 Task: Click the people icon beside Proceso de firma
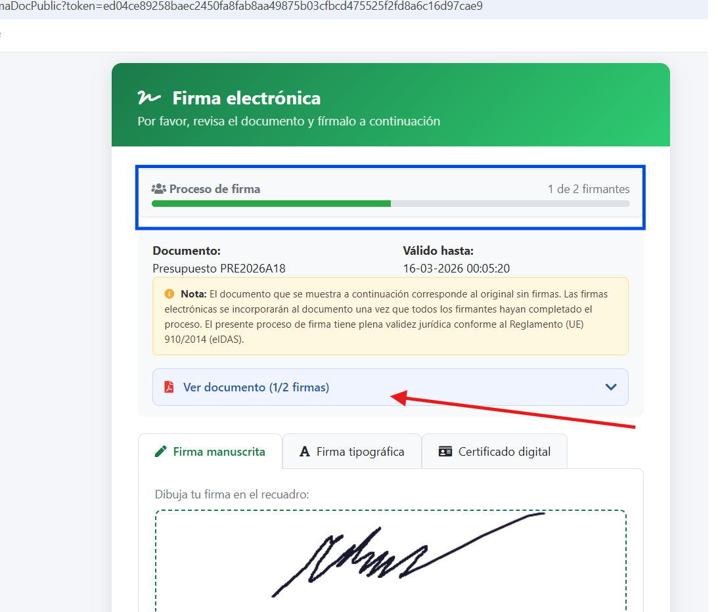(x=158, y=189)
